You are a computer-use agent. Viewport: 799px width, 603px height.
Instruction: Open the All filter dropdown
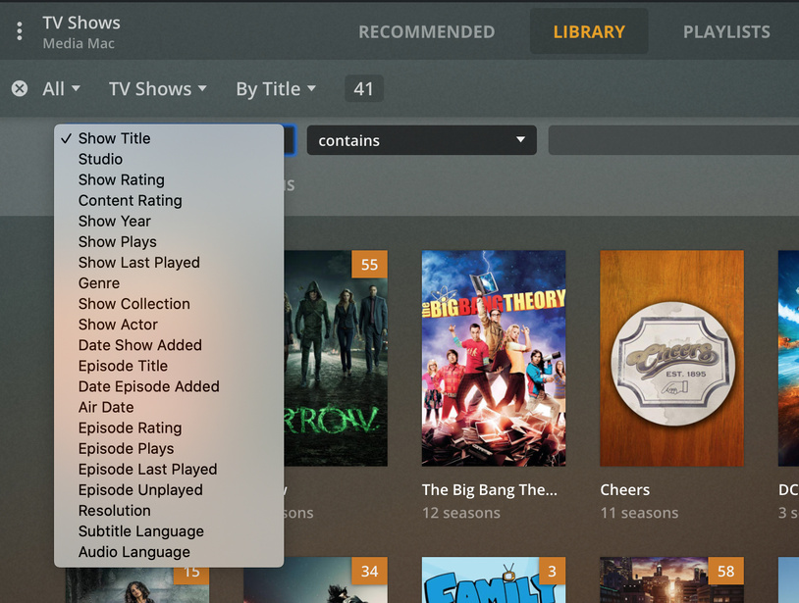[x=61, y=89]
